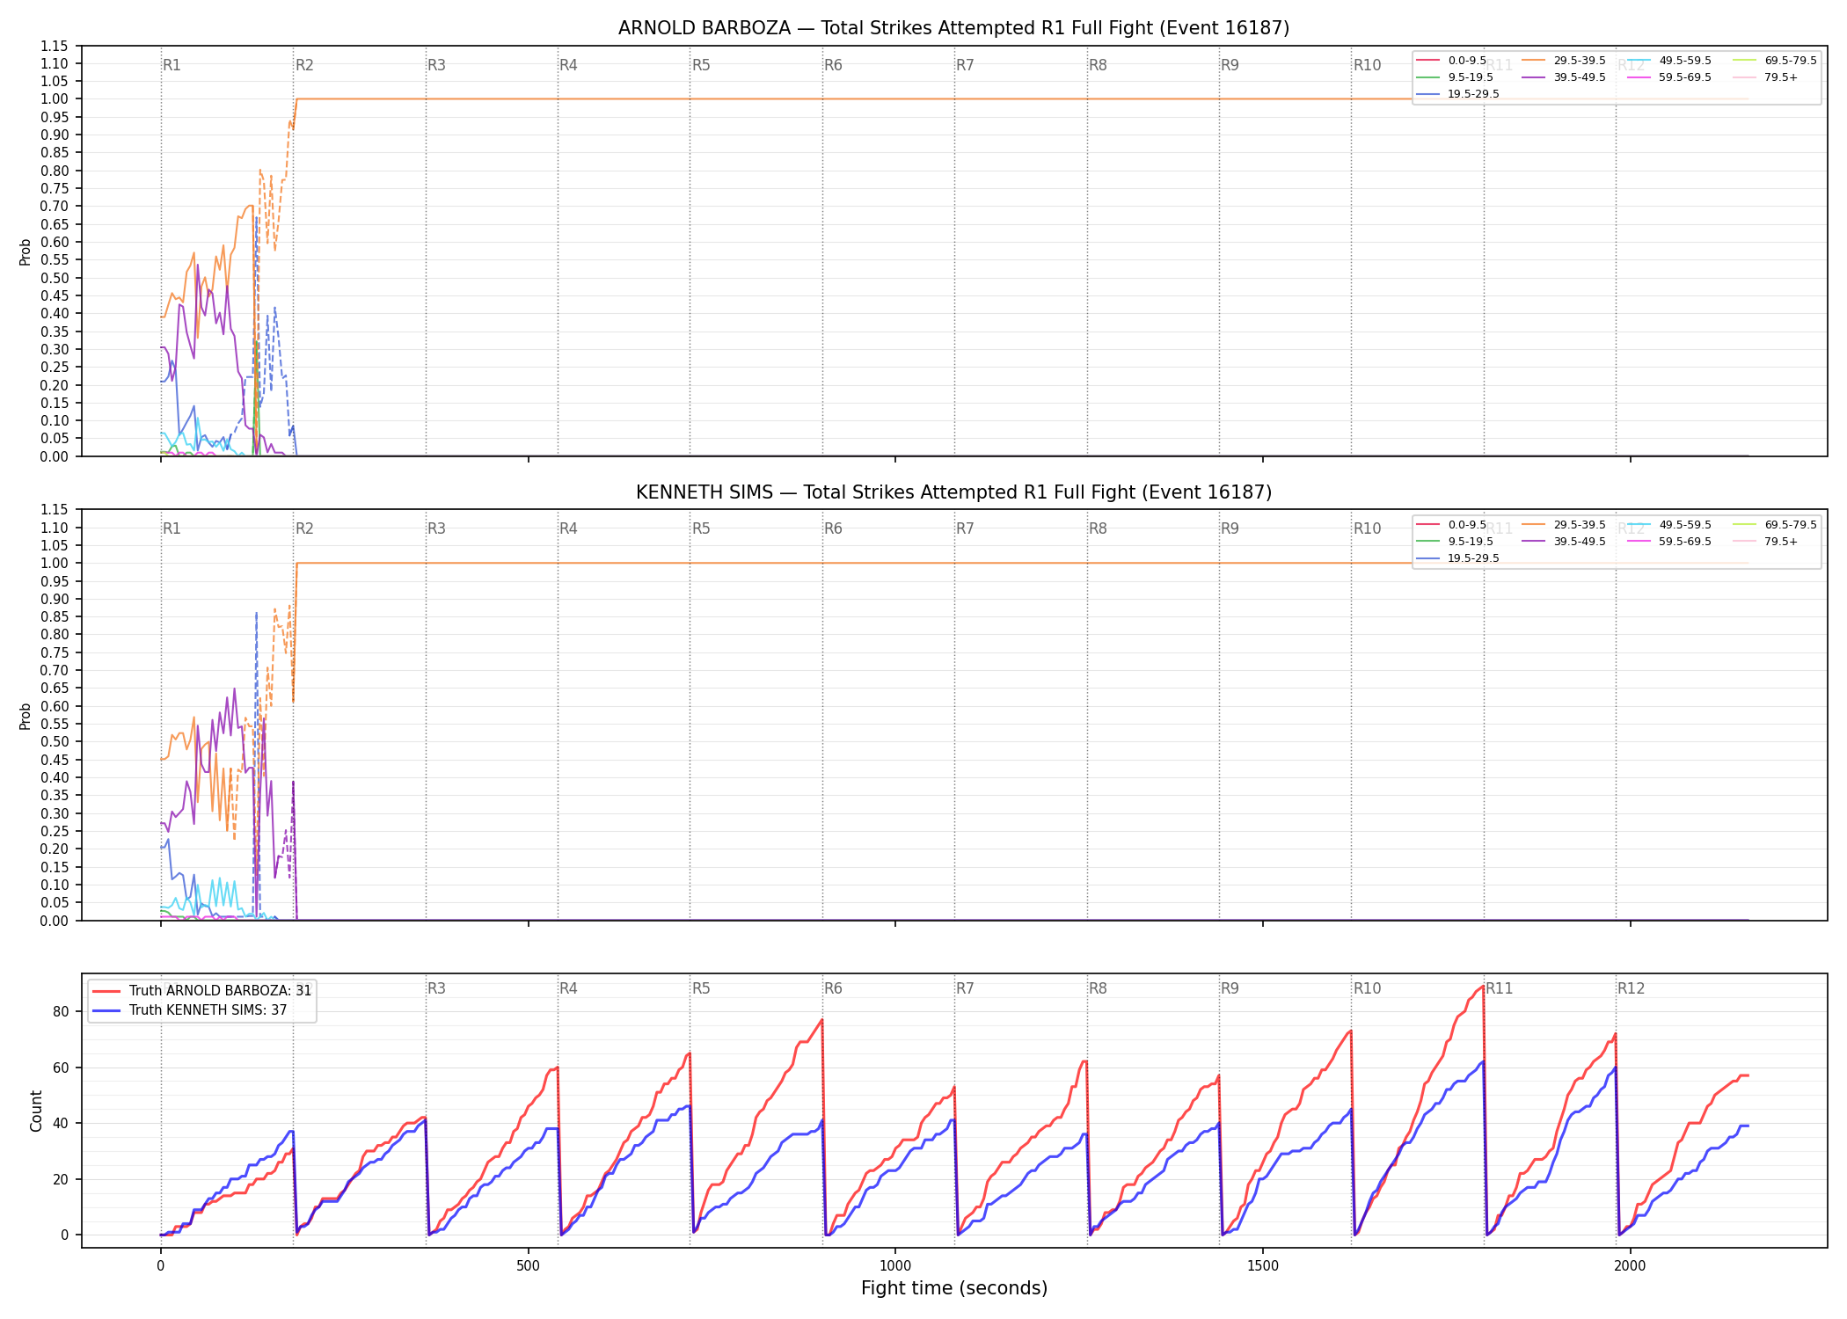Screen dimensions: 1847x1319
Task: Click the R7 round label in Count chart
Action: (x=965, y=988)
